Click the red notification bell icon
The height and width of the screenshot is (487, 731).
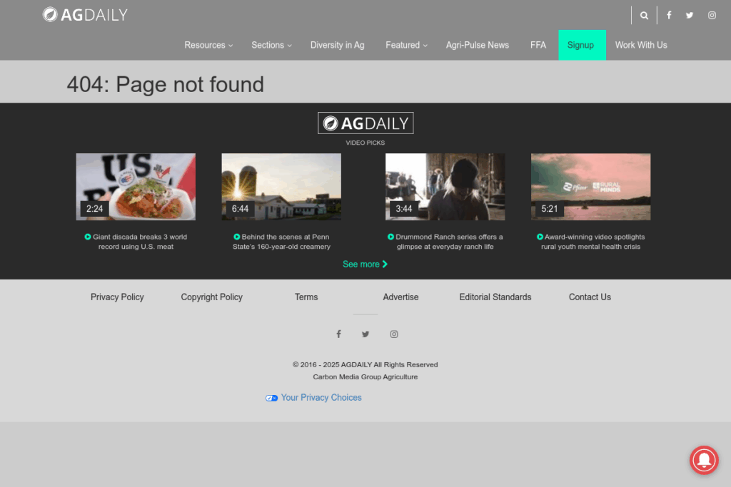click(704, 461)
